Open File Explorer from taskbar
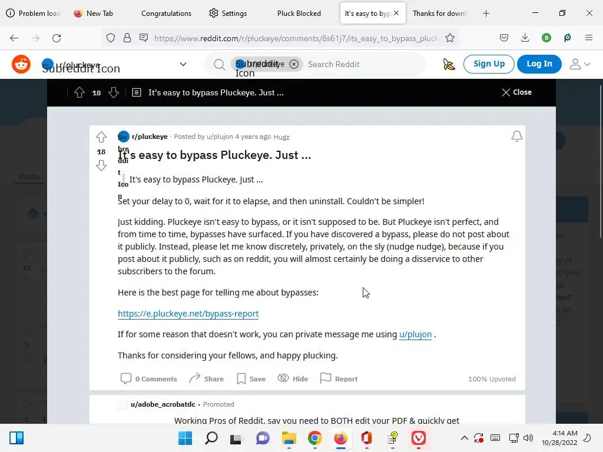 click(x=289, y=438)
